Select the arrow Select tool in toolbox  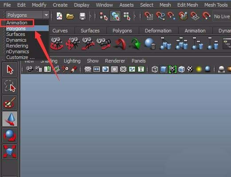(x=10, y=70)
